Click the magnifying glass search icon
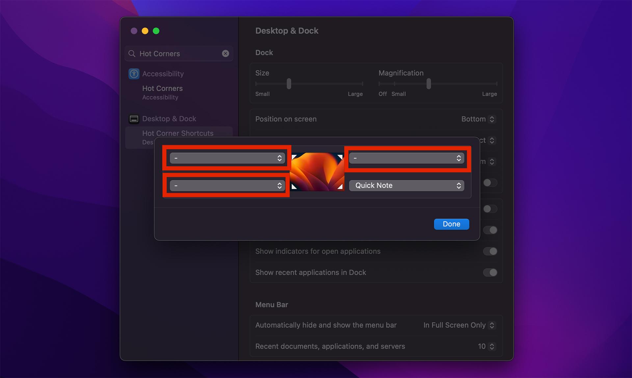 [x=132, y=54]
